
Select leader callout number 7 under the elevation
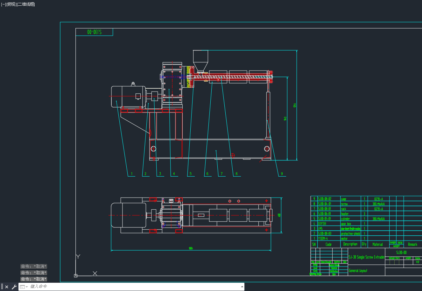tap(222, 174)
